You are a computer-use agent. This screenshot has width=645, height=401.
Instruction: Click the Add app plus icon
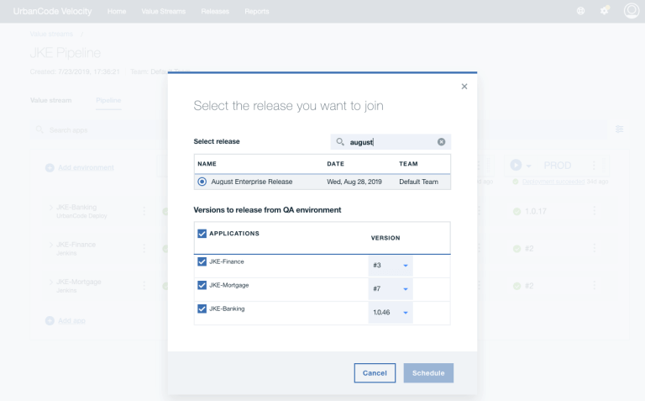50,321
